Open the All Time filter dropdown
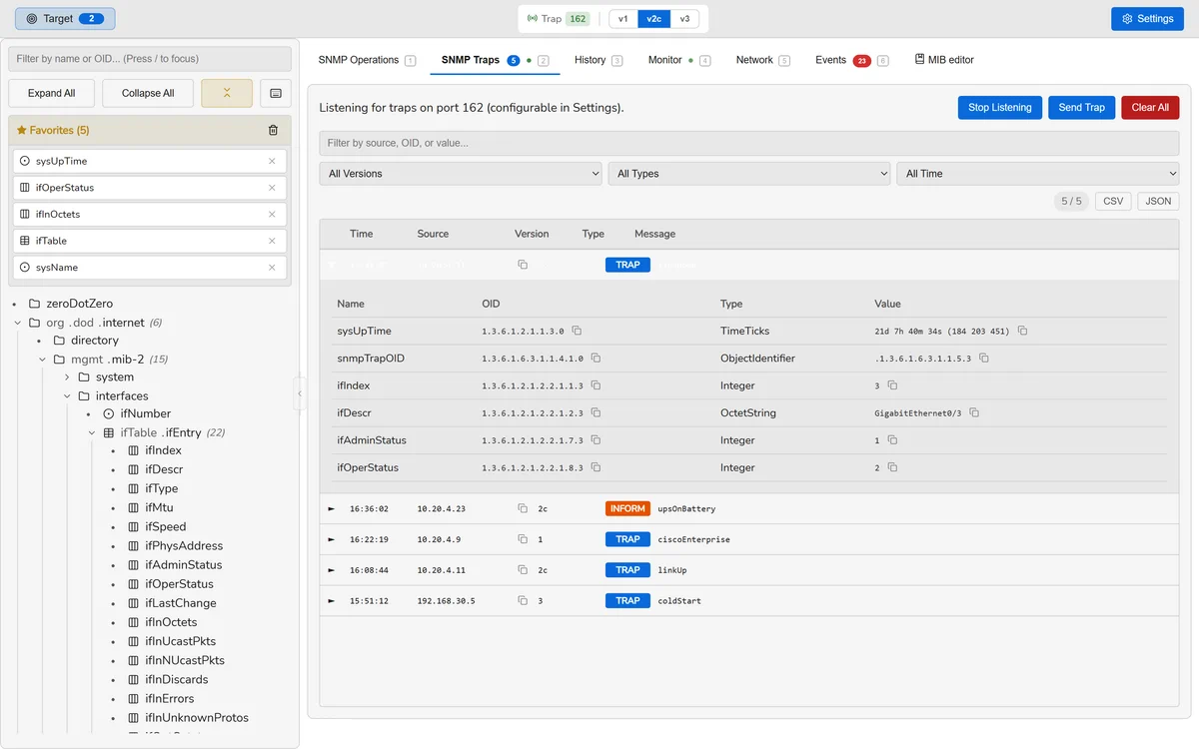 [1037, 174]
